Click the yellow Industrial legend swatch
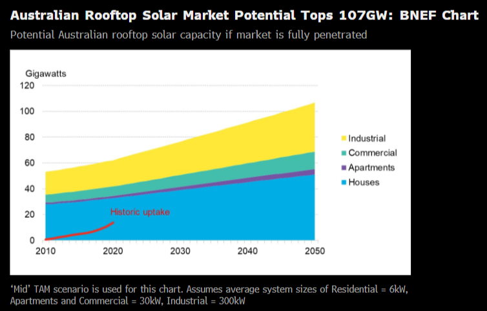The height and width of the screenshot is (311, 487). (x=344, y=138)
